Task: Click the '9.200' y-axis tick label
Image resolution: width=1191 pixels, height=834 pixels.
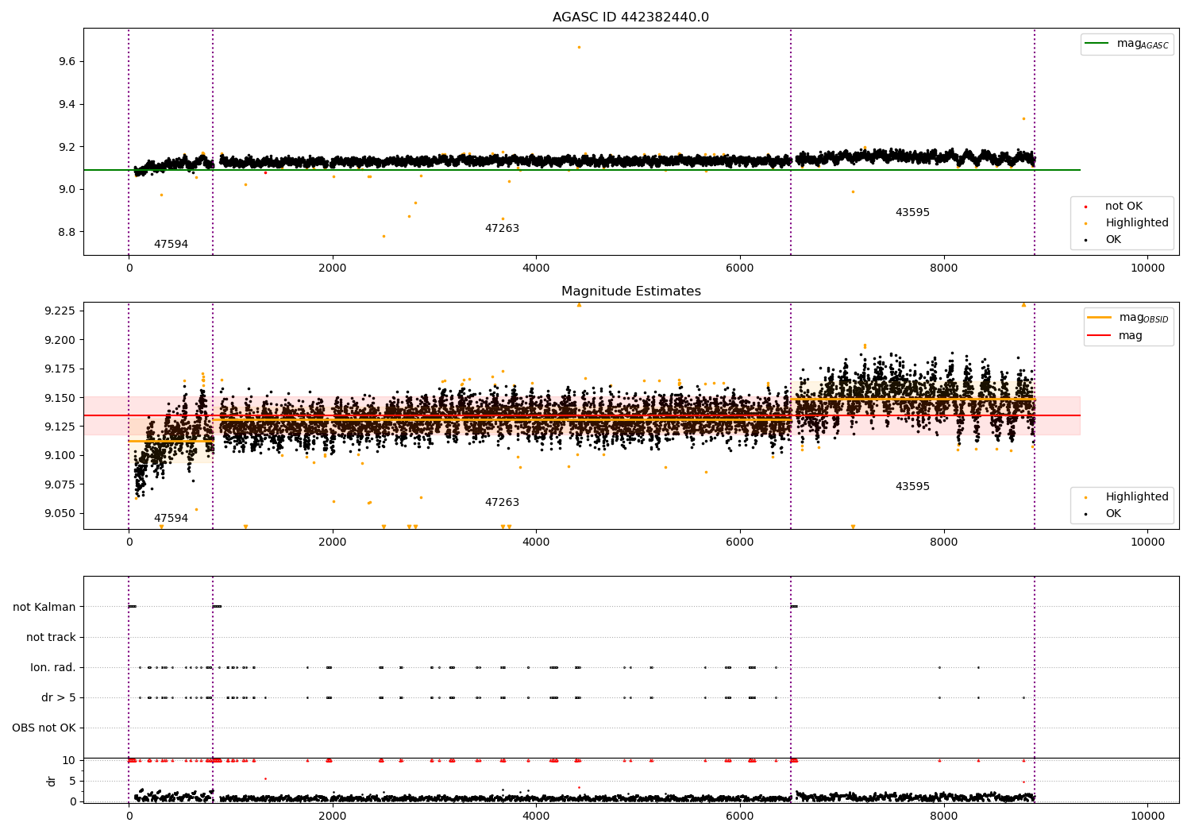Action: point(60,340)
